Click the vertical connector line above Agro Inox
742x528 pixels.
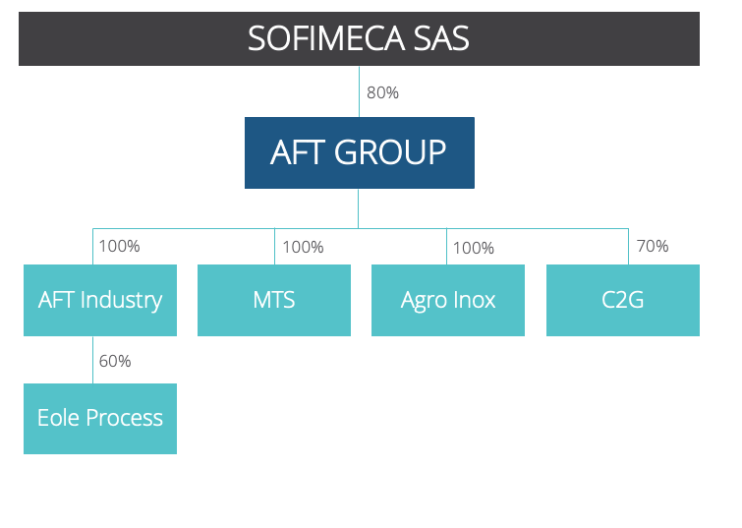pyautogui.click(x=448, y=247)
